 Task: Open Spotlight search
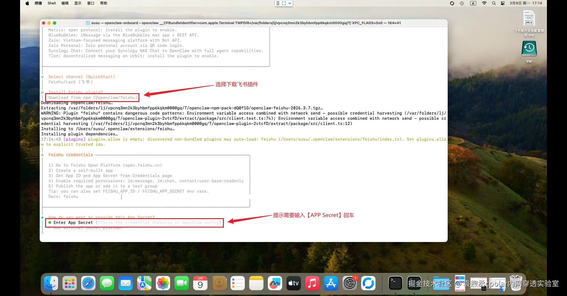click(x=494, y=3)
